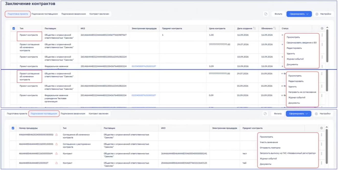Click subject cell reading Чай

click(x=244, y=163)
